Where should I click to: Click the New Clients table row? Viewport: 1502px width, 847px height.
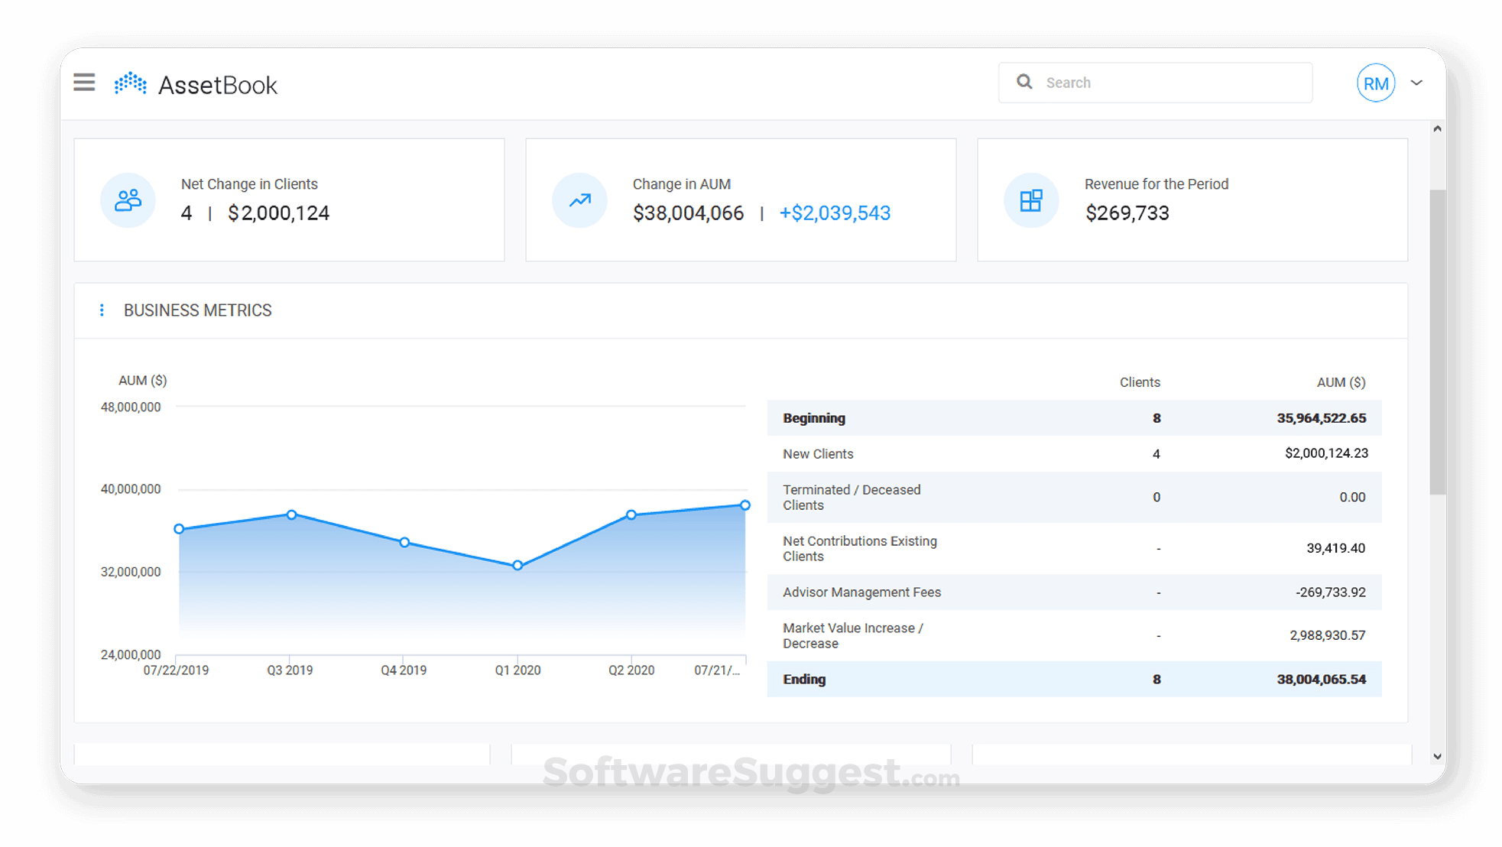coord(1070,453)
